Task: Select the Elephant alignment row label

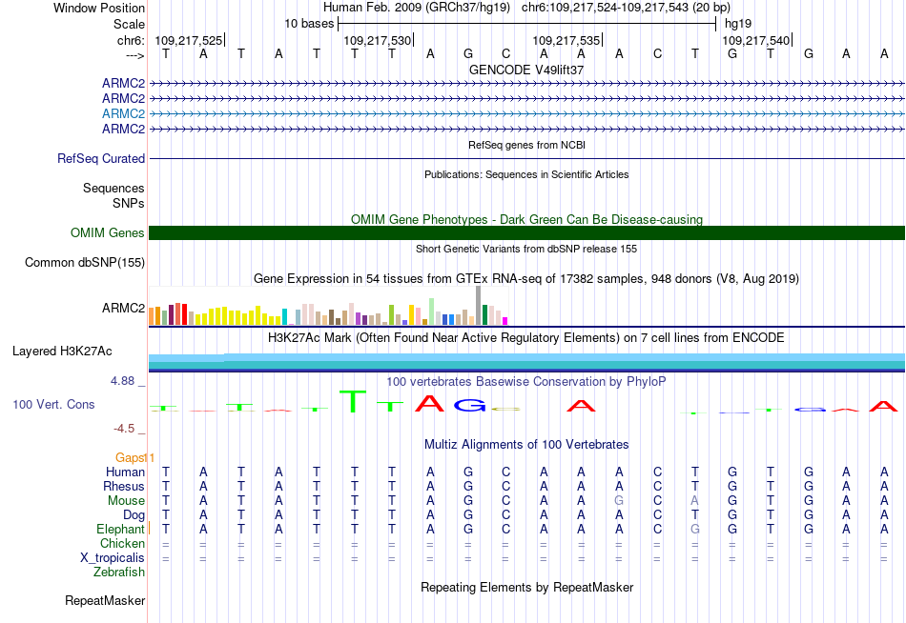Action: pos(120,529)
